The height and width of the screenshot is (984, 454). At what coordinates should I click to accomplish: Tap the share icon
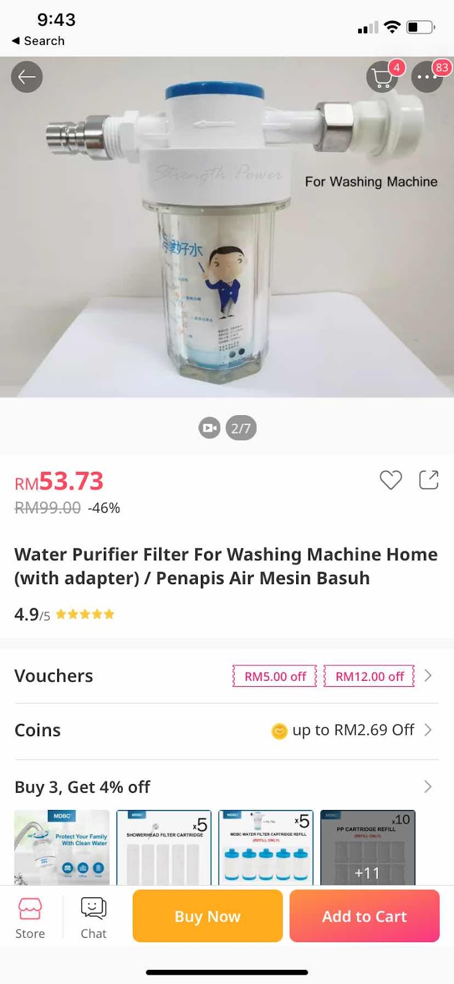429,480
